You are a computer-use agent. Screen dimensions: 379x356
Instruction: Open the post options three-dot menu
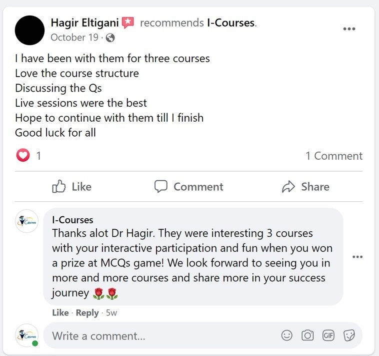(x=349, y=29)
